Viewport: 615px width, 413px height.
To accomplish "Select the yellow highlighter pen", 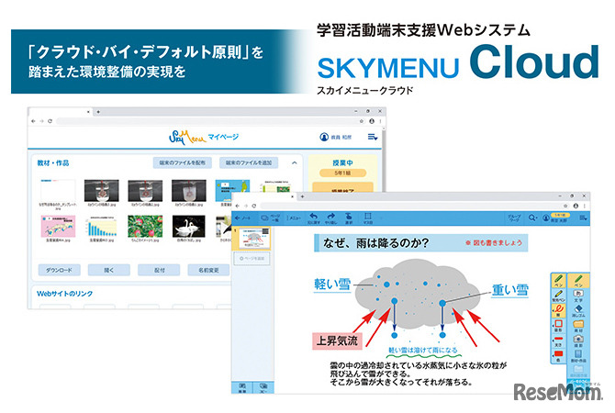I will click(x=558, y=296).
